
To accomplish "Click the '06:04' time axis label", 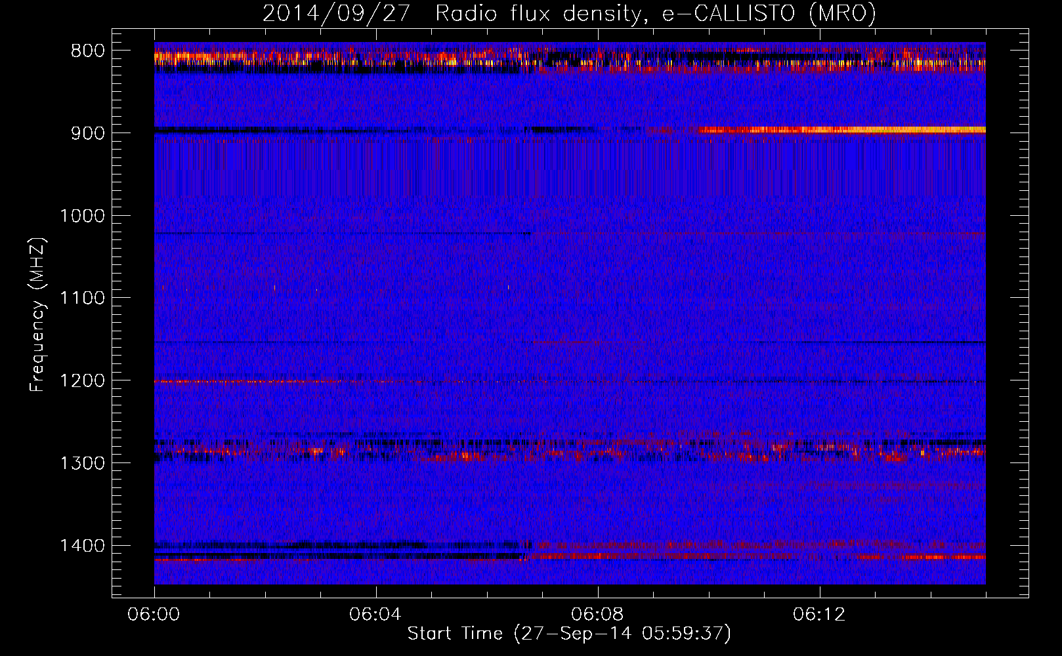I will (376, 615).
